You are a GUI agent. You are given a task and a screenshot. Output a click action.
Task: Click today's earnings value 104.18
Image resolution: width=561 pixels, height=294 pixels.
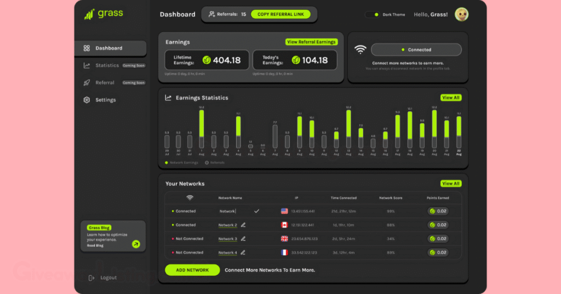coord(315,60)
